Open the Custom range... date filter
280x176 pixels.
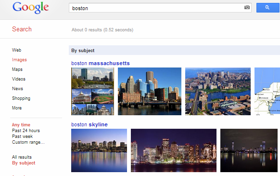28,142
